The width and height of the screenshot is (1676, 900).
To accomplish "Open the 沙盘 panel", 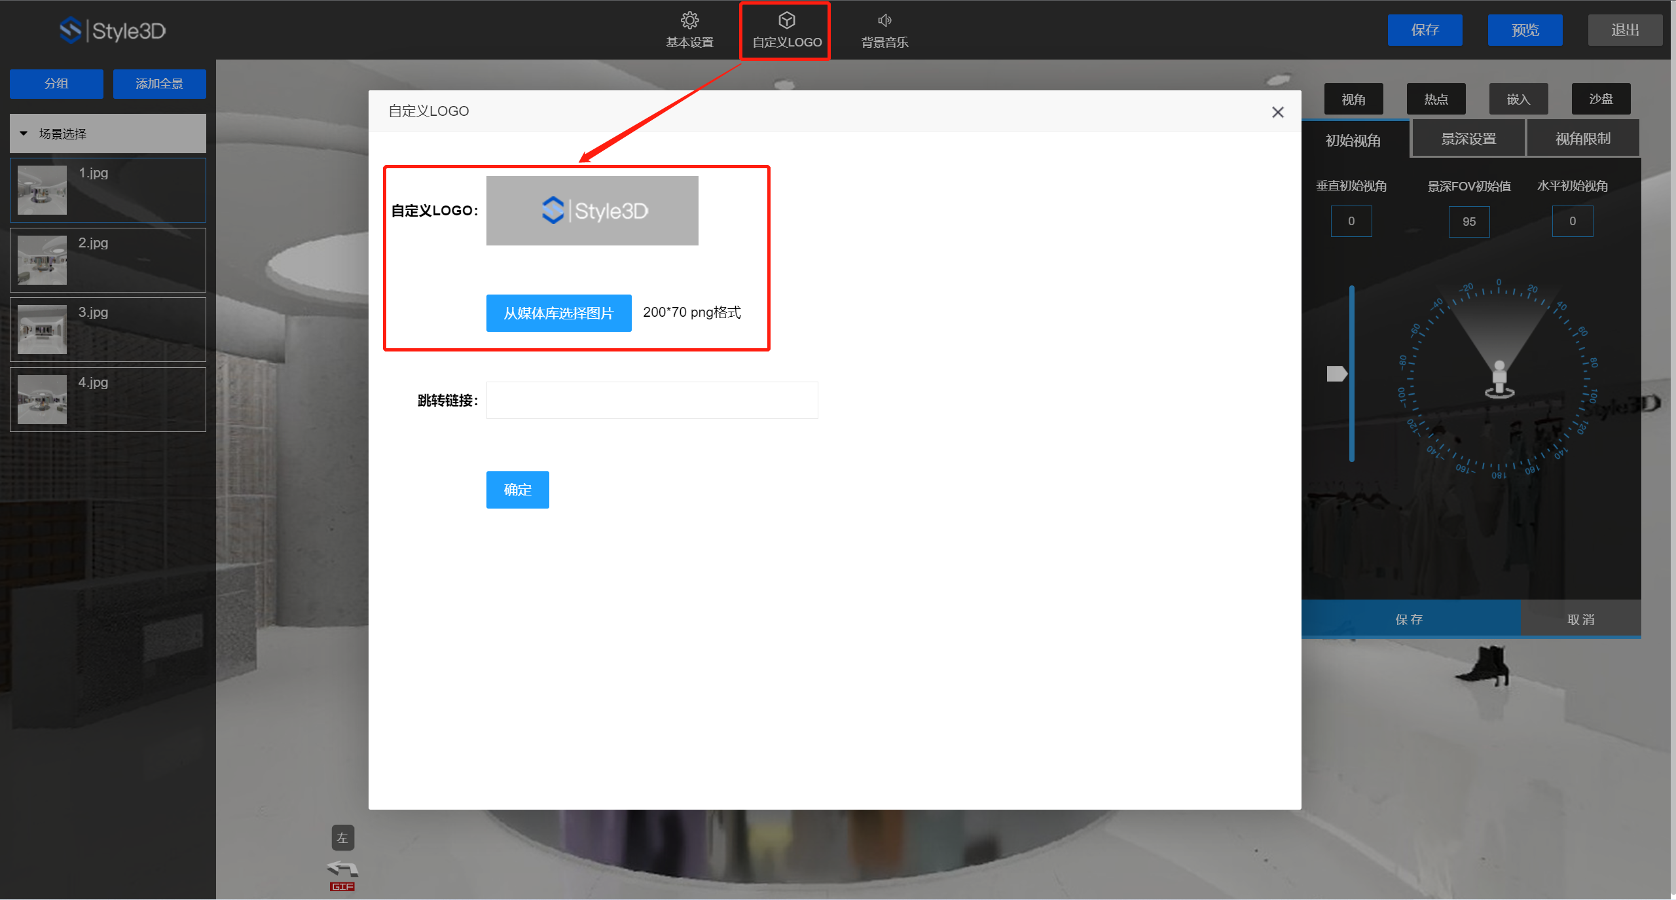I will point(1601,99).
